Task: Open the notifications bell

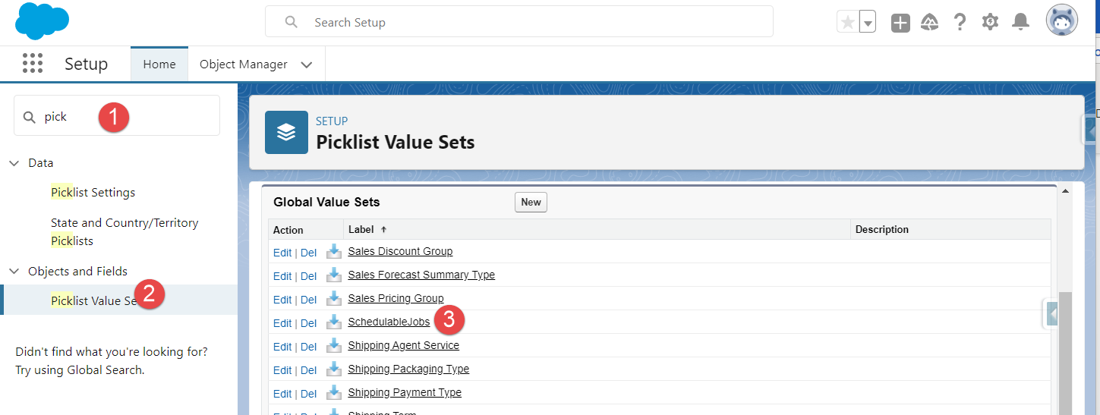Action: point(1020,22)
